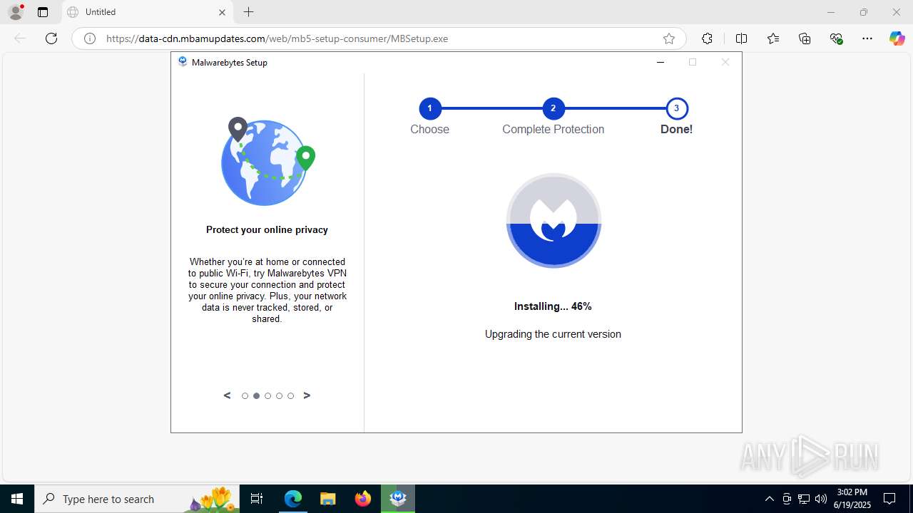Image resolution: width=913 pixels, height=513 pixels.
Task: Click 'Upgrading the current version' text
Action: pos(553,334)
